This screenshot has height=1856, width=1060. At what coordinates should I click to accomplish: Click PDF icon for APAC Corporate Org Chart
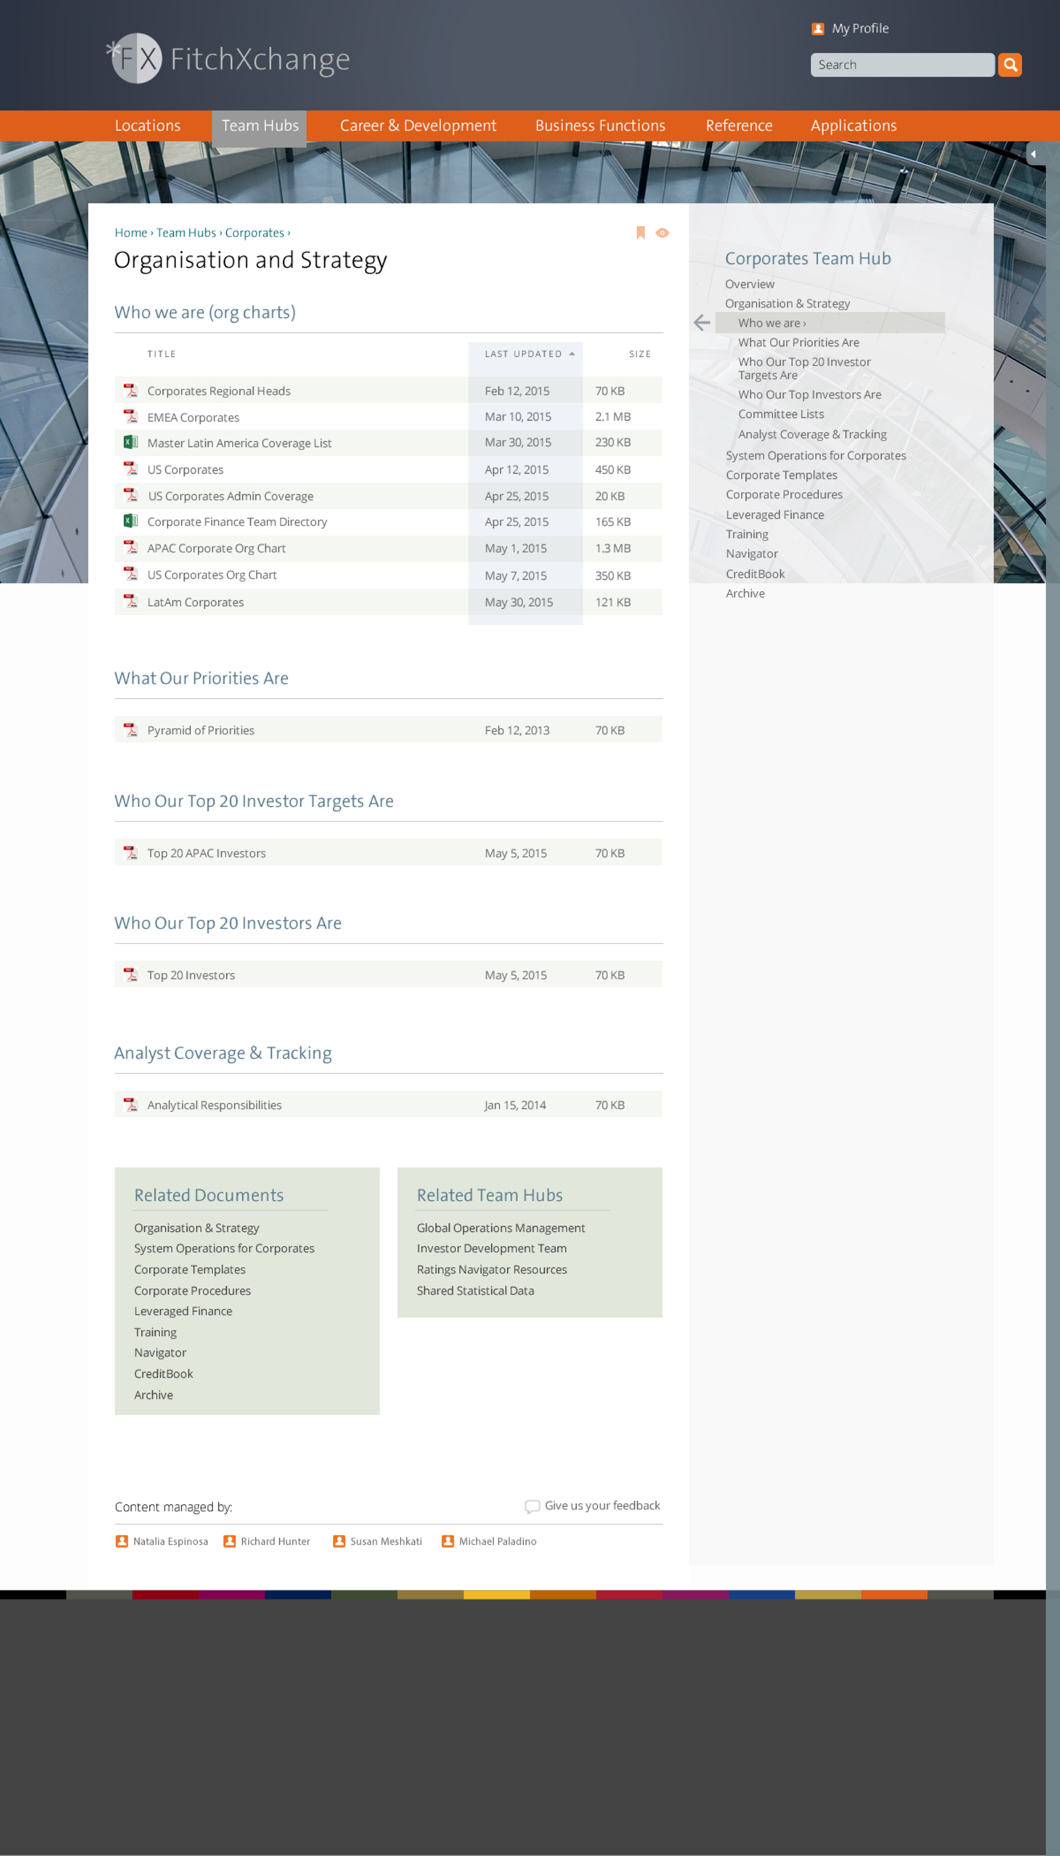coord(131,547)
